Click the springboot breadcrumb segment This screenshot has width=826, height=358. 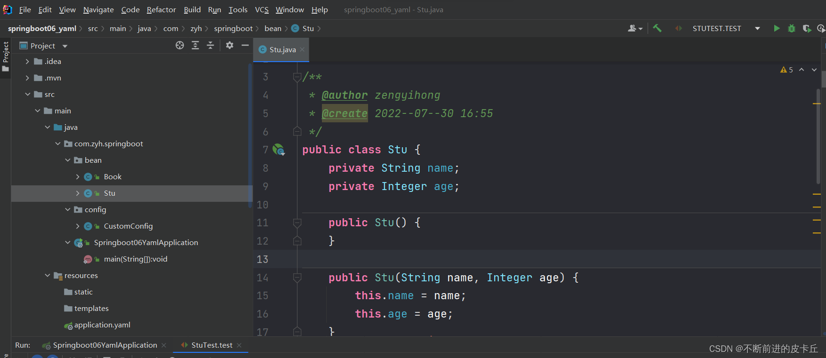233,28
